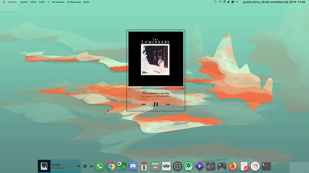Click the song progress slider in widget
This screenshot has height=173, width=309.
[156, 89]
